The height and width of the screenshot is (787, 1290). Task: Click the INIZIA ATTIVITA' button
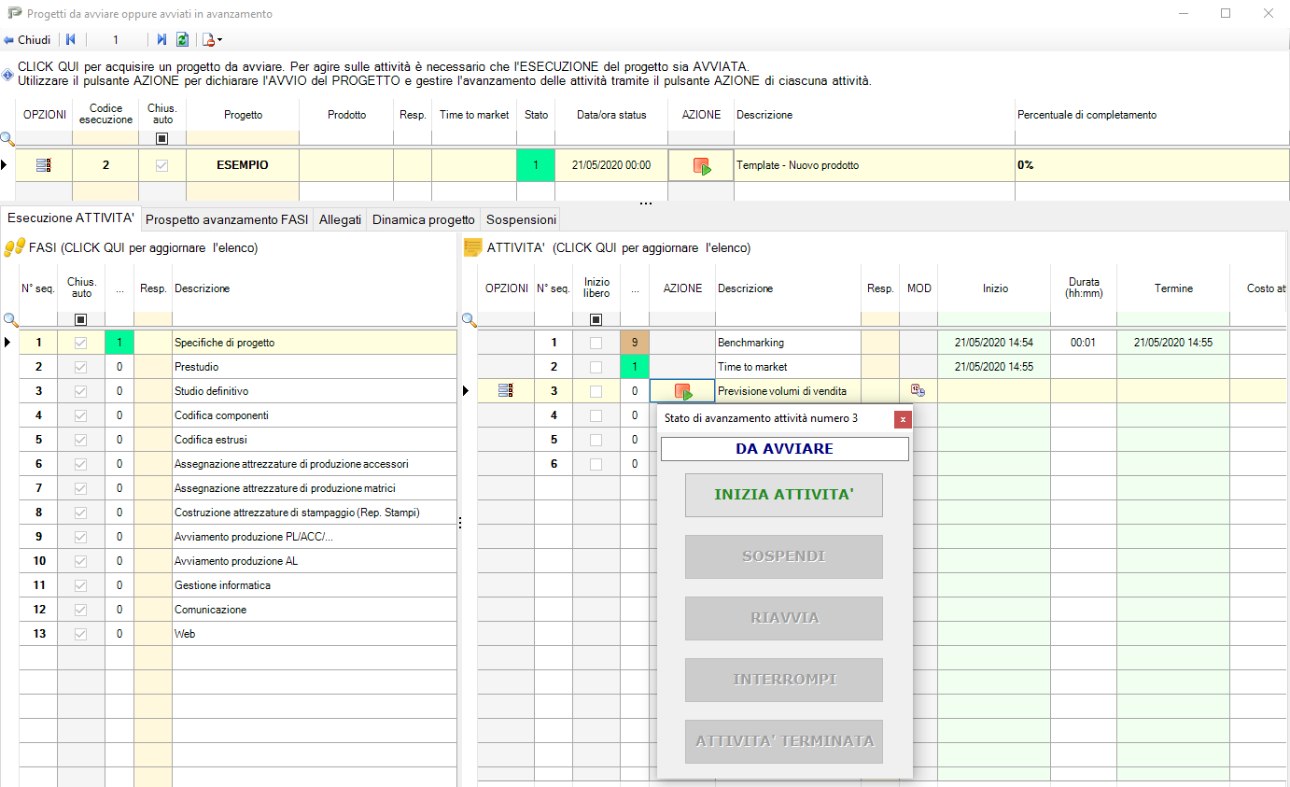point(784,495)
